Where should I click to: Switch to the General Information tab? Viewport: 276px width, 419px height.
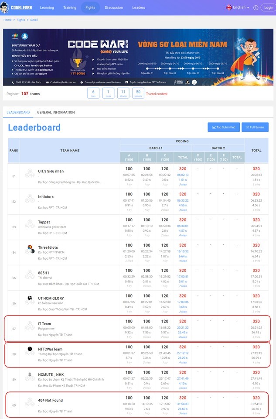pyautogui.click(x=56, y=113)
